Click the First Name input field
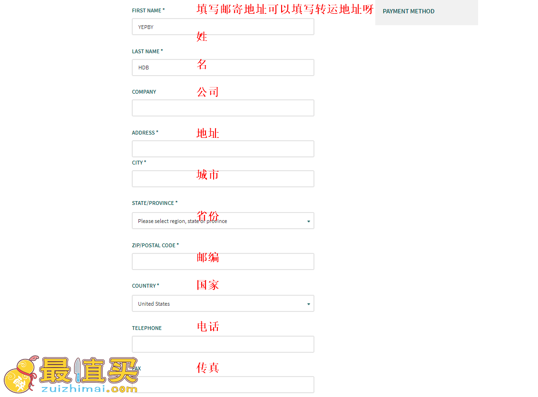 [223, 27]
